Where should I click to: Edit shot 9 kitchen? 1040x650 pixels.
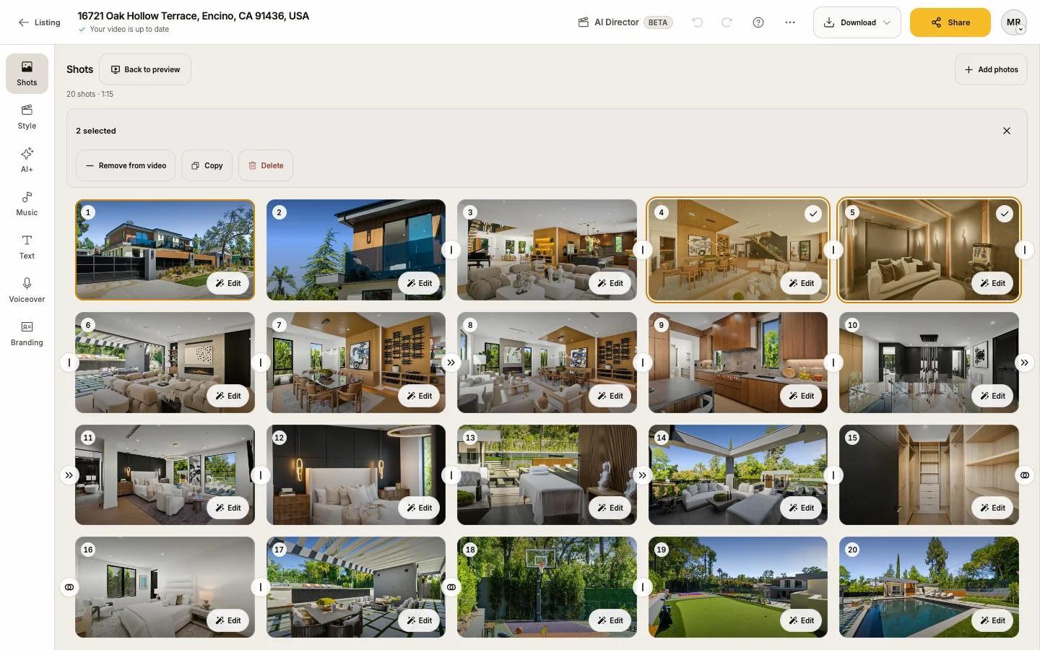coord(801,396)
